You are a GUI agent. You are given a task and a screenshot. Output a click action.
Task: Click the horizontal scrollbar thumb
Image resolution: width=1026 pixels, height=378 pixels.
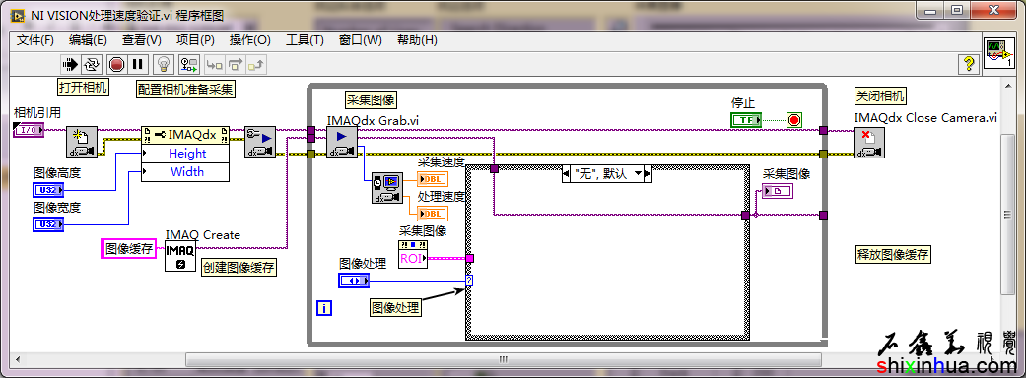[x=504, y=359]
